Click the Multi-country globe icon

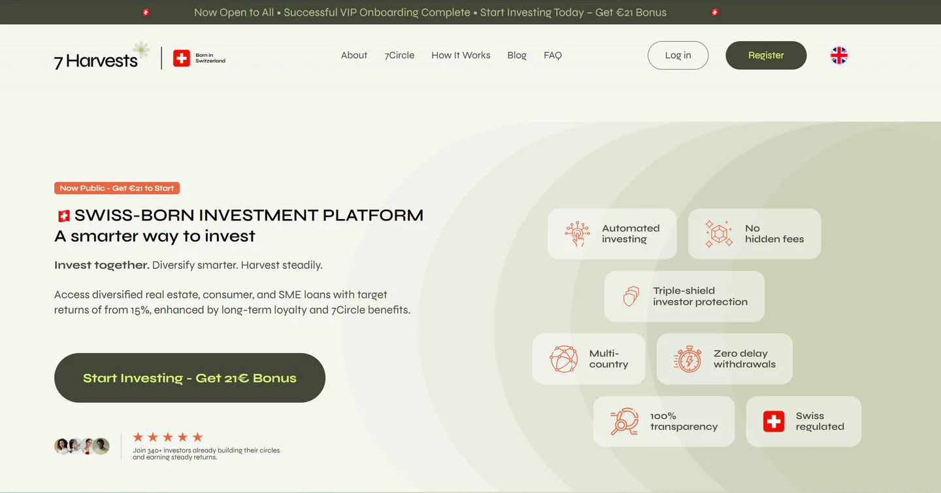(564, 359)
